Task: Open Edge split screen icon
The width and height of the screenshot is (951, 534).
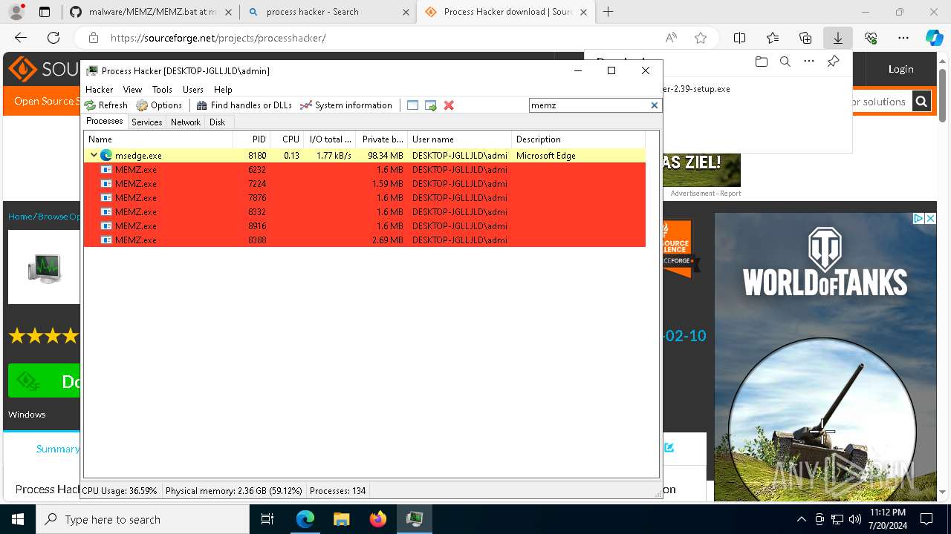Action: click(740, 38)
